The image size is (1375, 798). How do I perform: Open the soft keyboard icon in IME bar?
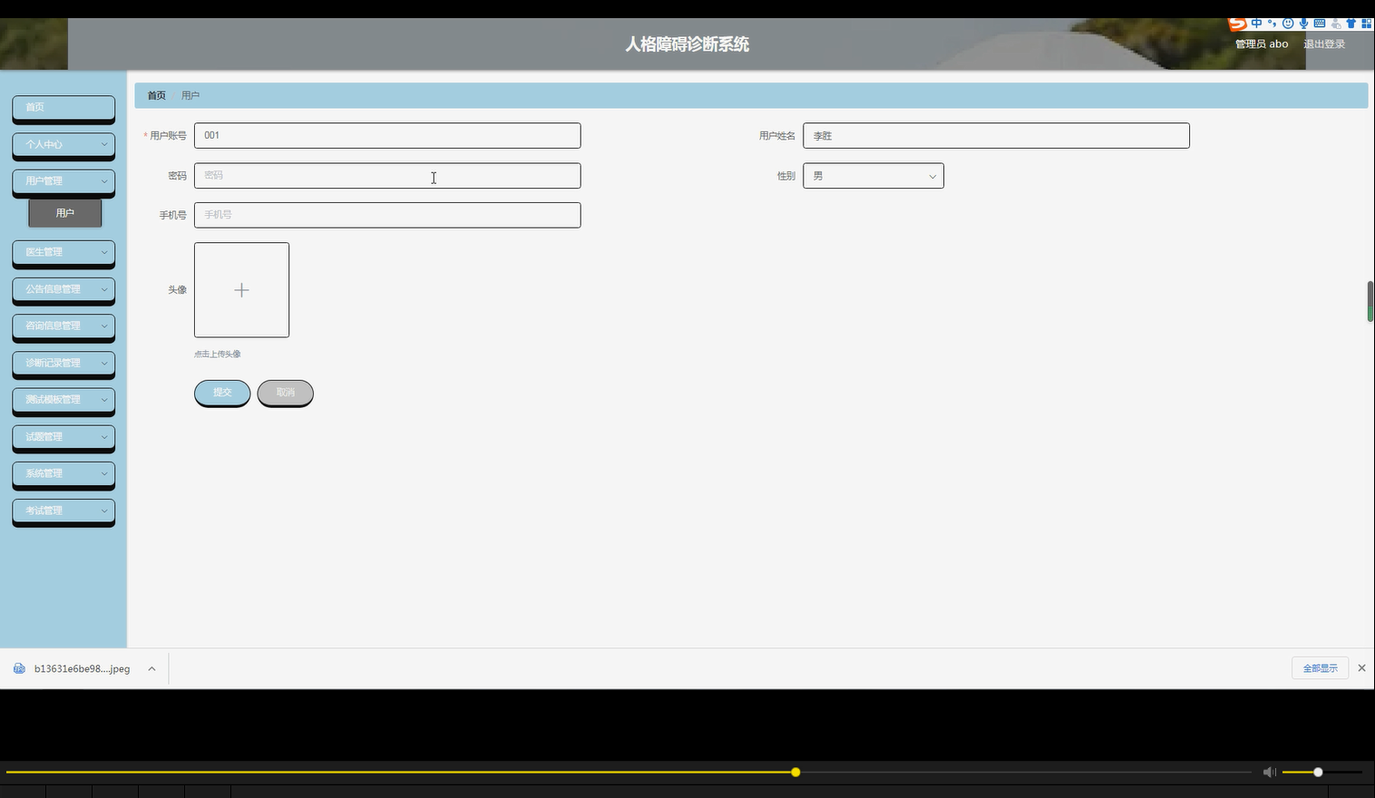1320,24
